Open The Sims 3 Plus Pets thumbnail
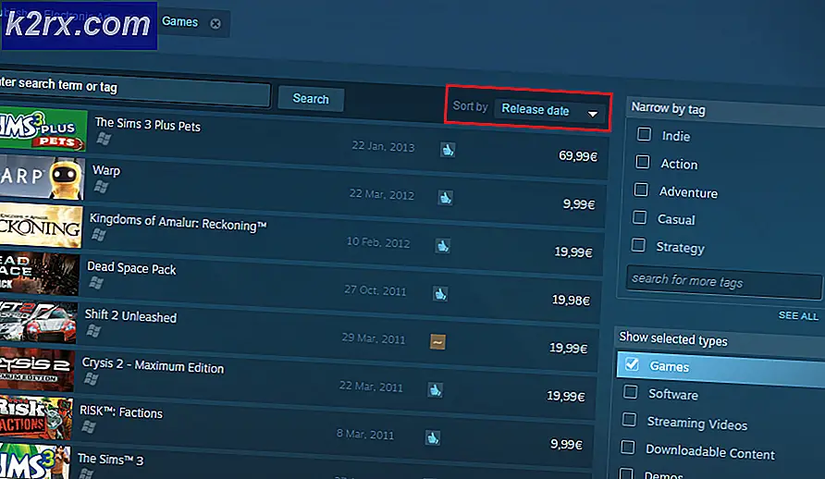825x479 pixels. [43, 129]
